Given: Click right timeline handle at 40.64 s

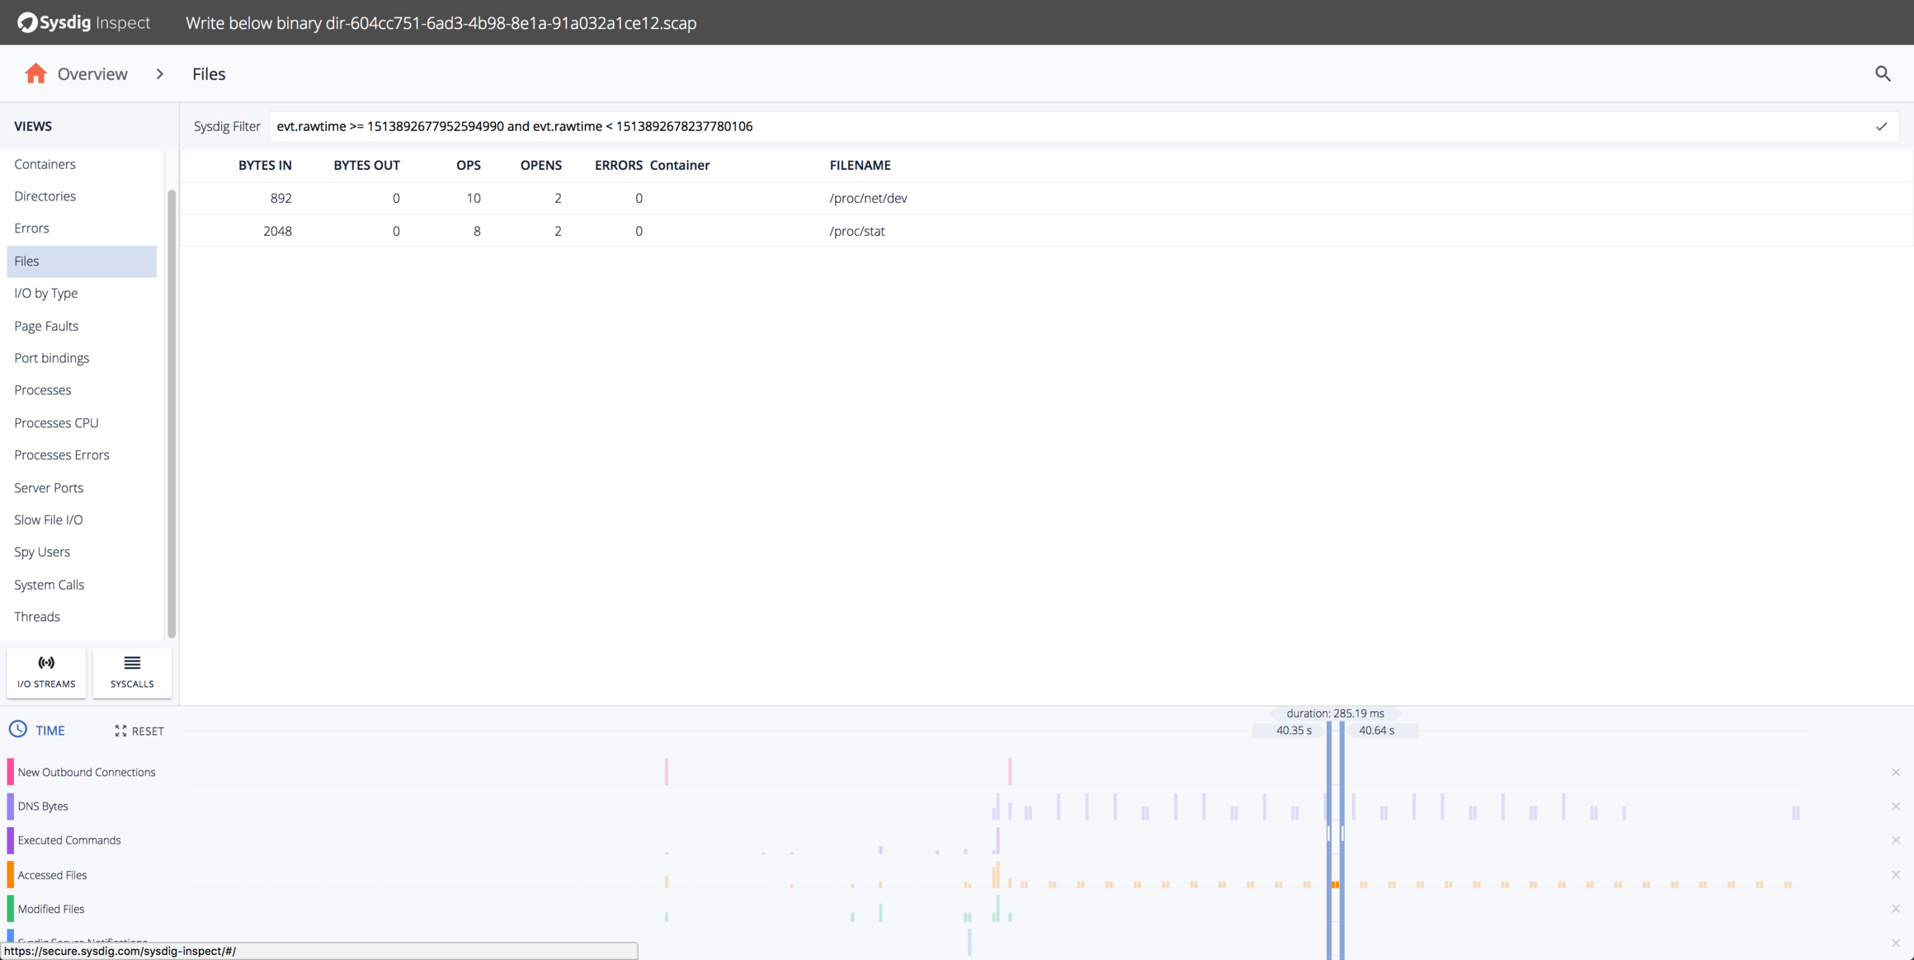Looking at the screenshot, I should 1342,840.
